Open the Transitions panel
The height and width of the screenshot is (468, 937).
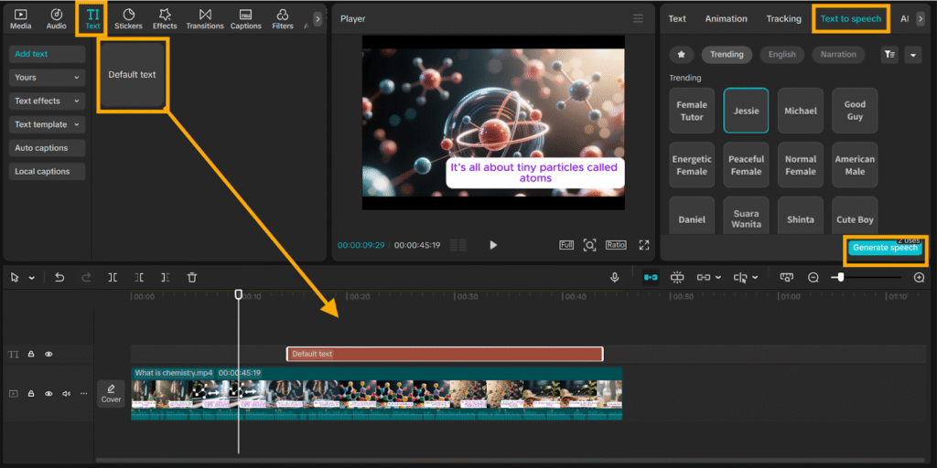205,19
